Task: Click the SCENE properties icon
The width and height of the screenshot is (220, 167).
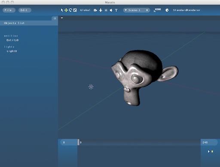Action: coord(157,10)
